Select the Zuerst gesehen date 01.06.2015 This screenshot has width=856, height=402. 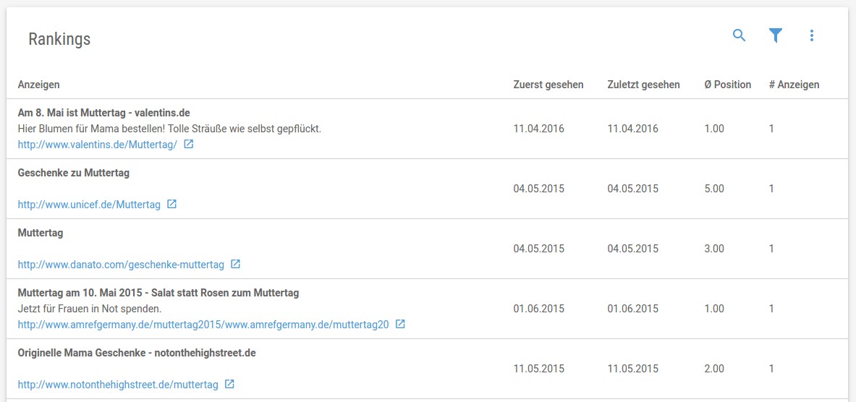click(539, 309)
